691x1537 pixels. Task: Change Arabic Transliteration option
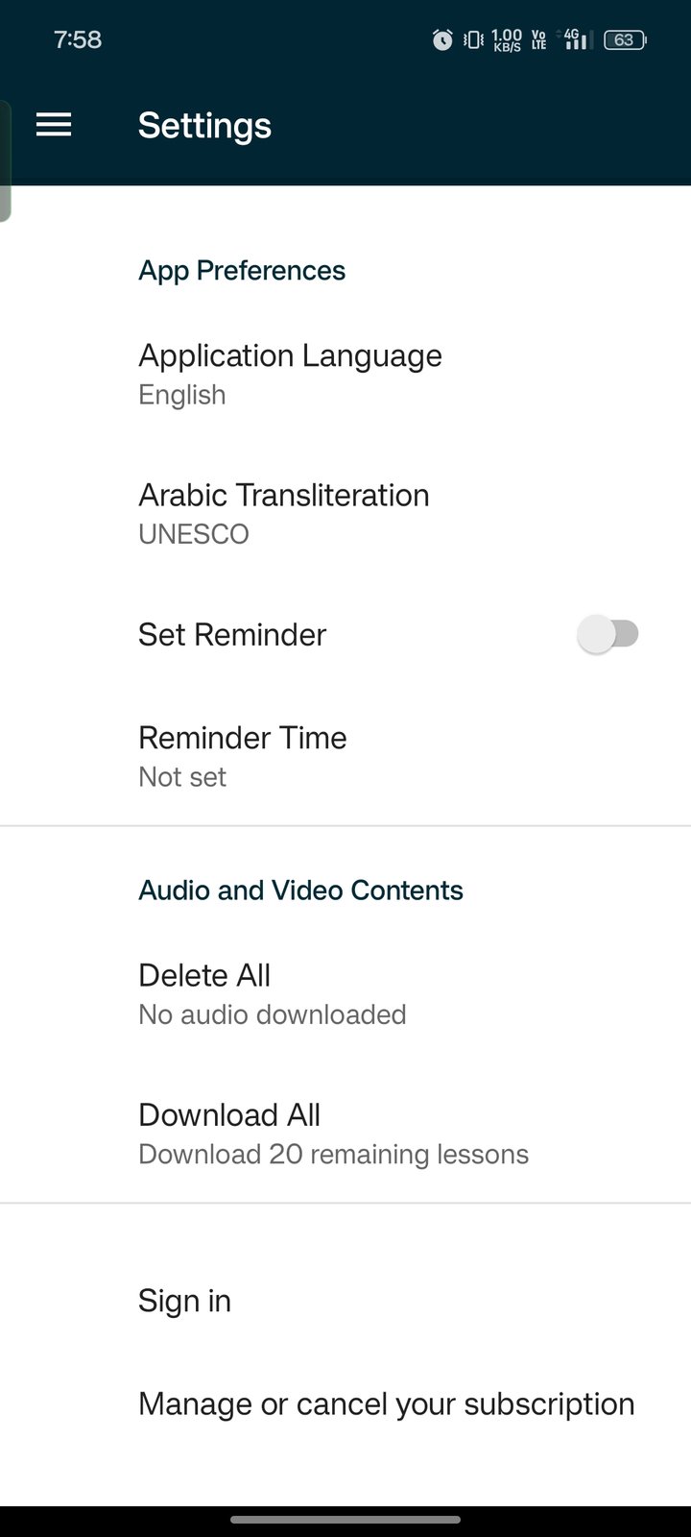(284, 513)
